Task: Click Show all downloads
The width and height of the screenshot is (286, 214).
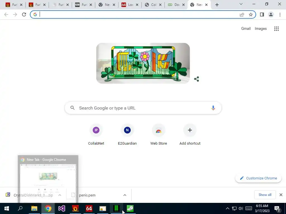Action: click(x=265, y=195)
